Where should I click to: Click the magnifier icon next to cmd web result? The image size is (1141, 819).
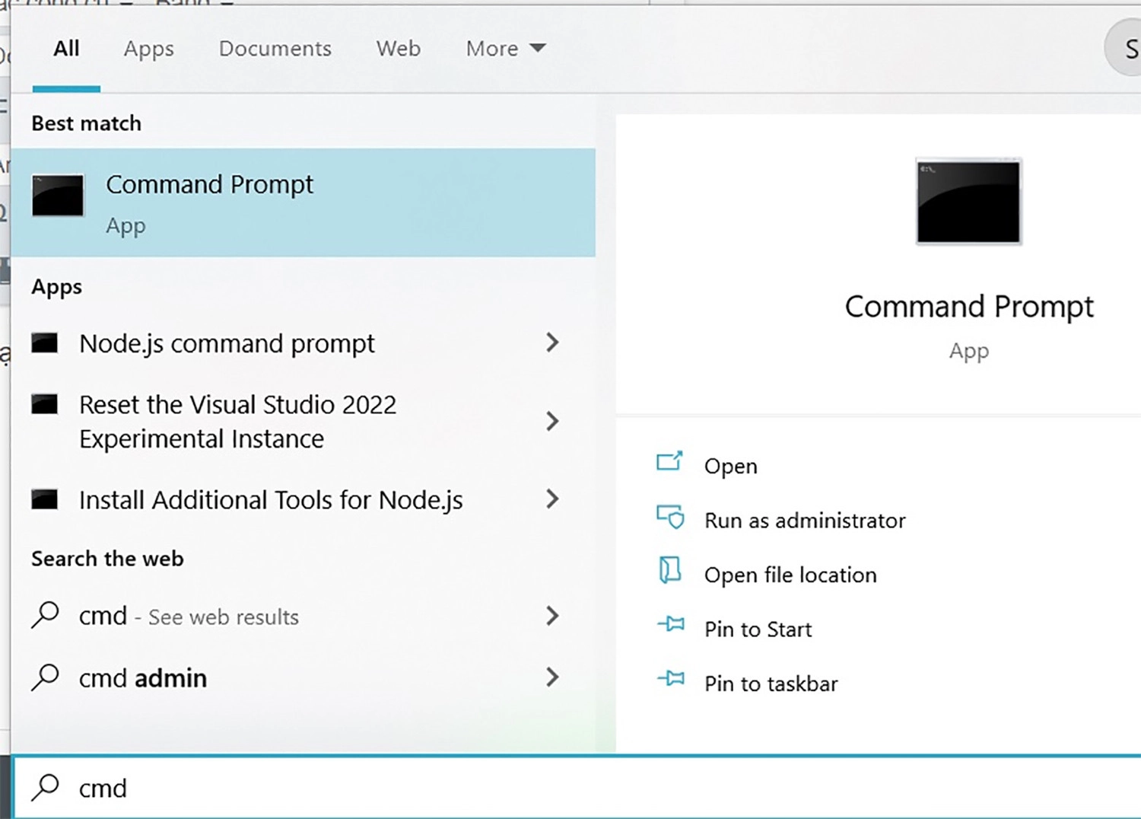point(45,615)
